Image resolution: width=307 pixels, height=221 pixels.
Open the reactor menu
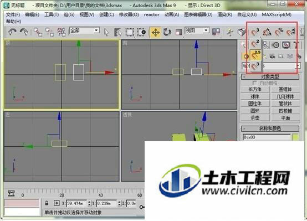pos(151,15)
